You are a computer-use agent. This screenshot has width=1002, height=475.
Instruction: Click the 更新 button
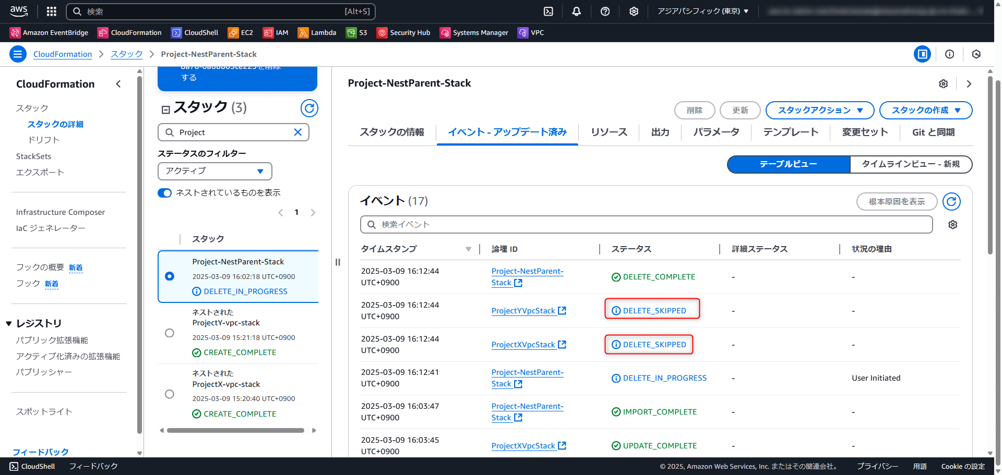740,110
